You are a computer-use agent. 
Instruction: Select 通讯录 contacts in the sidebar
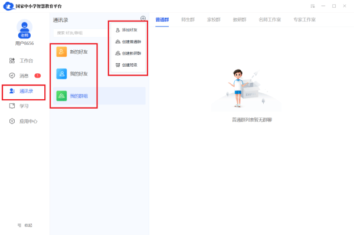pos(21,91)
